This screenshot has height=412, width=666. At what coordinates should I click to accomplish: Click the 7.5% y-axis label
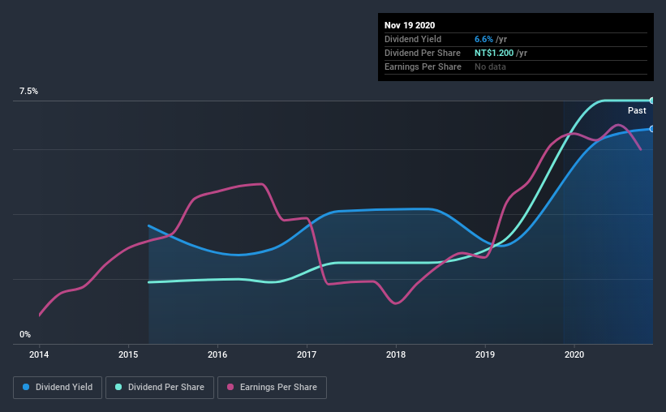(x=28, y=92)
